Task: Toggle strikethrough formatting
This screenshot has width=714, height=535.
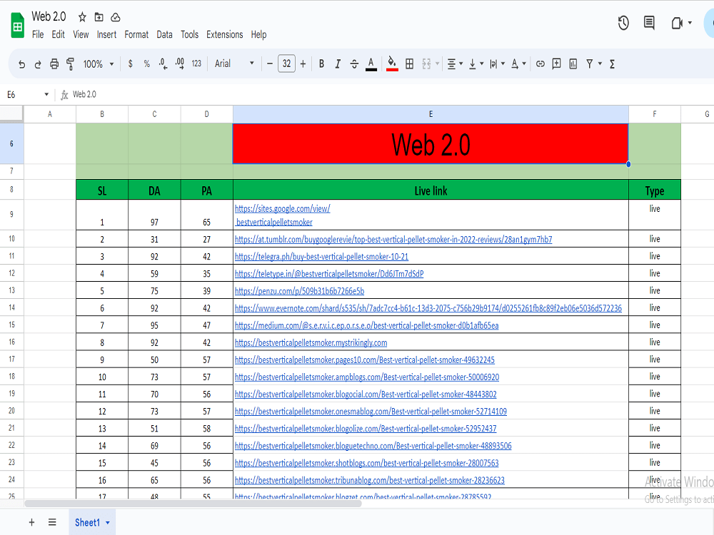Action: pyautogui.click(x=354, y=64)
